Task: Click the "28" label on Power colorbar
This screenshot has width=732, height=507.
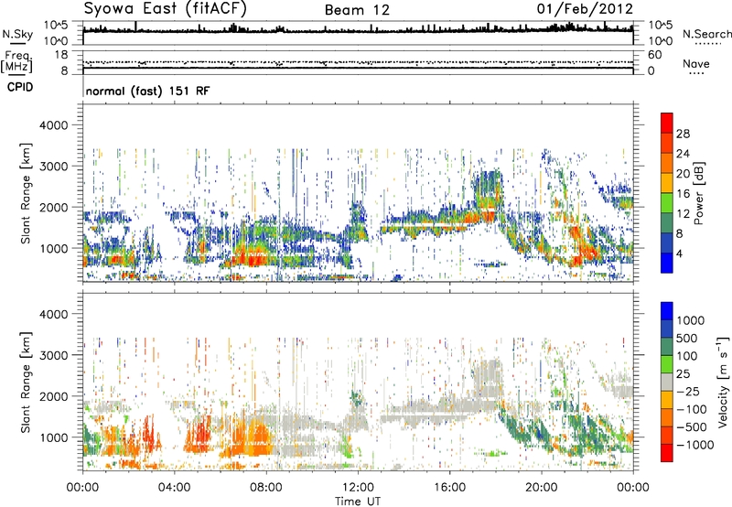Action: click(x=683, y=134)
